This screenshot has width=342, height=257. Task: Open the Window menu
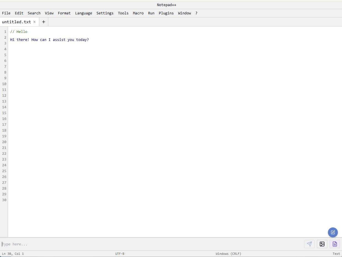click(185, 13)
